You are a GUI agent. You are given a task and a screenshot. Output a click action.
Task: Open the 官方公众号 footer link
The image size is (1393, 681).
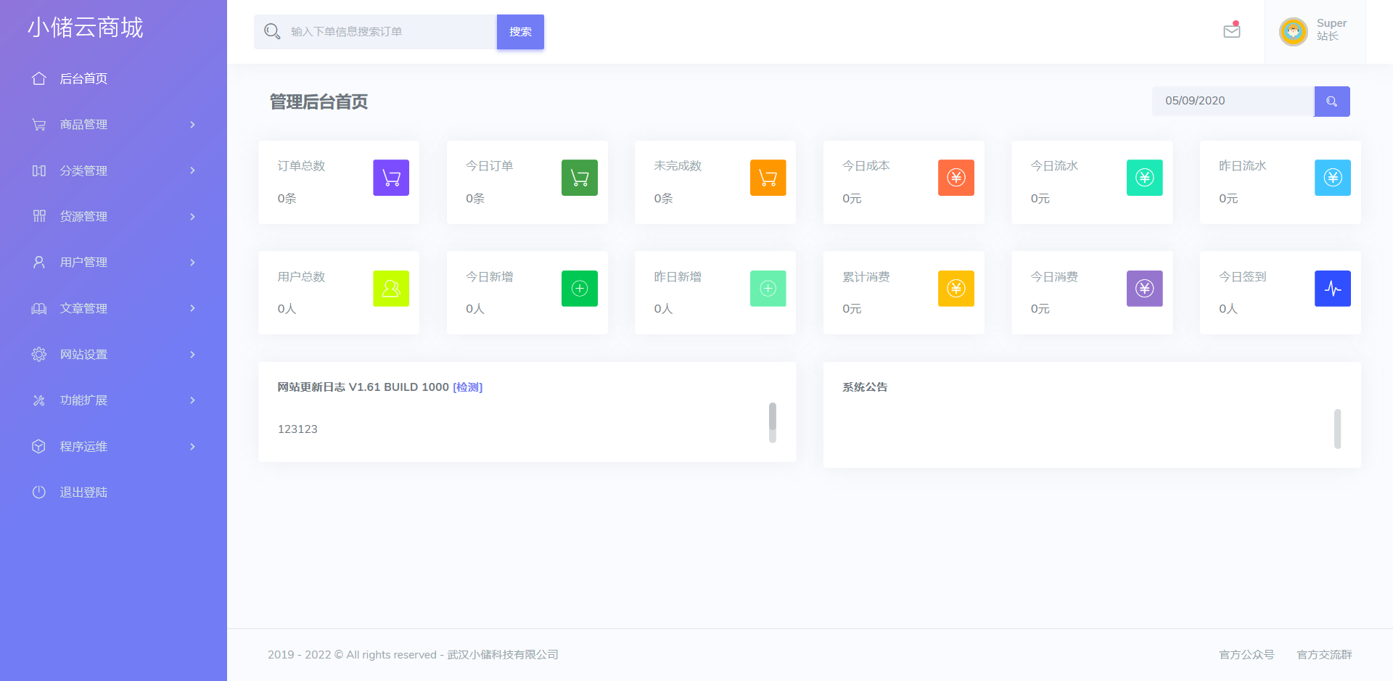1246,655
